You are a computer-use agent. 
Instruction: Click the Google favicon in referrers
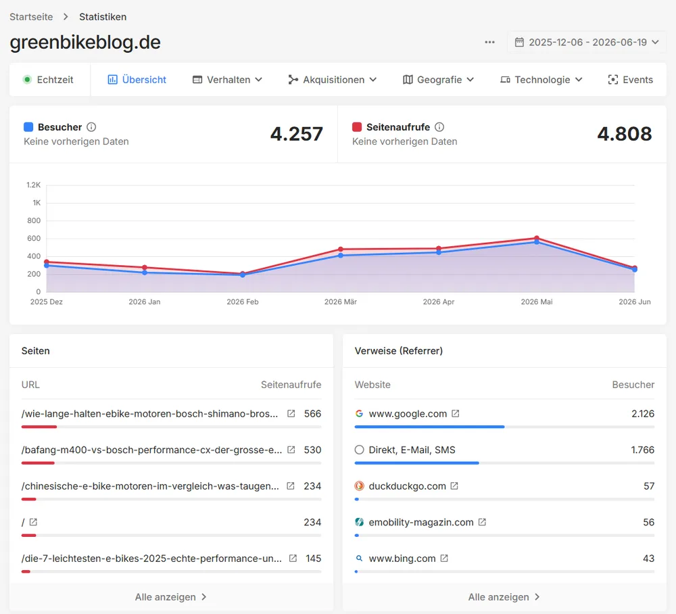(x=359, y=413)
